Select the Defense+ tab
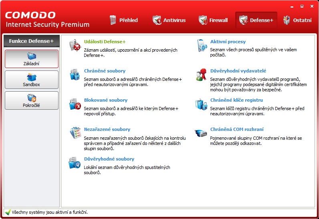 (256, 20)
